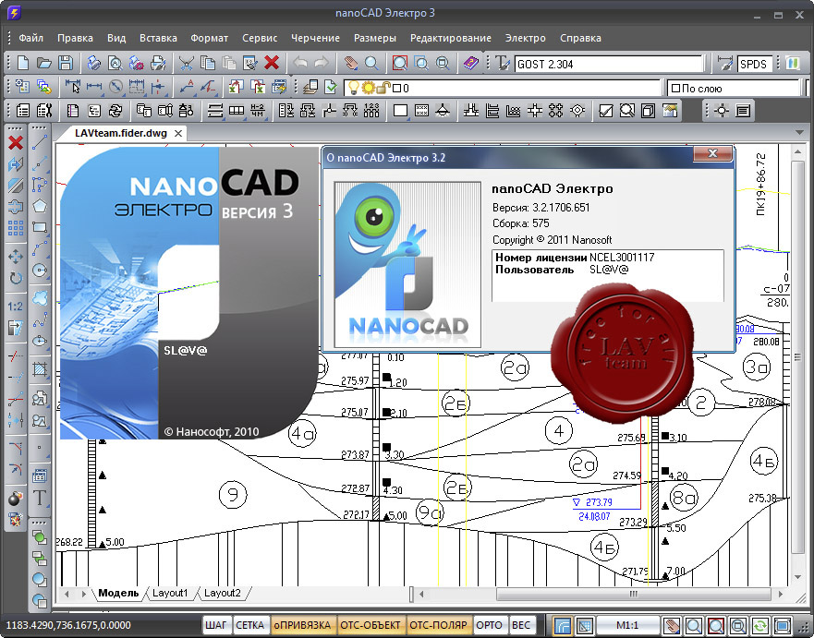814x638 pixels.
Task: Create a new document with the New icon
Action: 23,64
